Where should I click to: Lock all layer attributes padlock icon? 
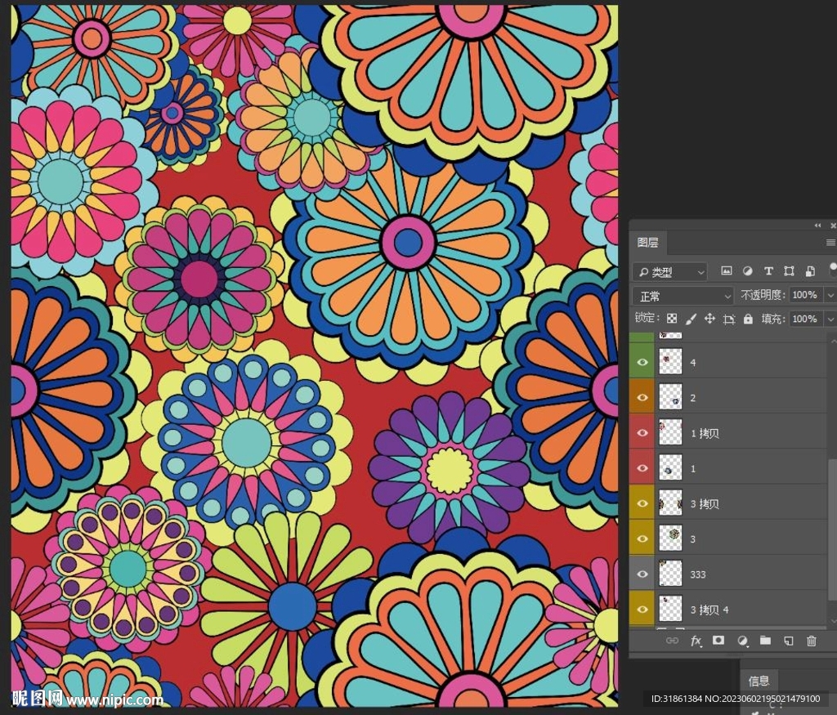(748, 319)
